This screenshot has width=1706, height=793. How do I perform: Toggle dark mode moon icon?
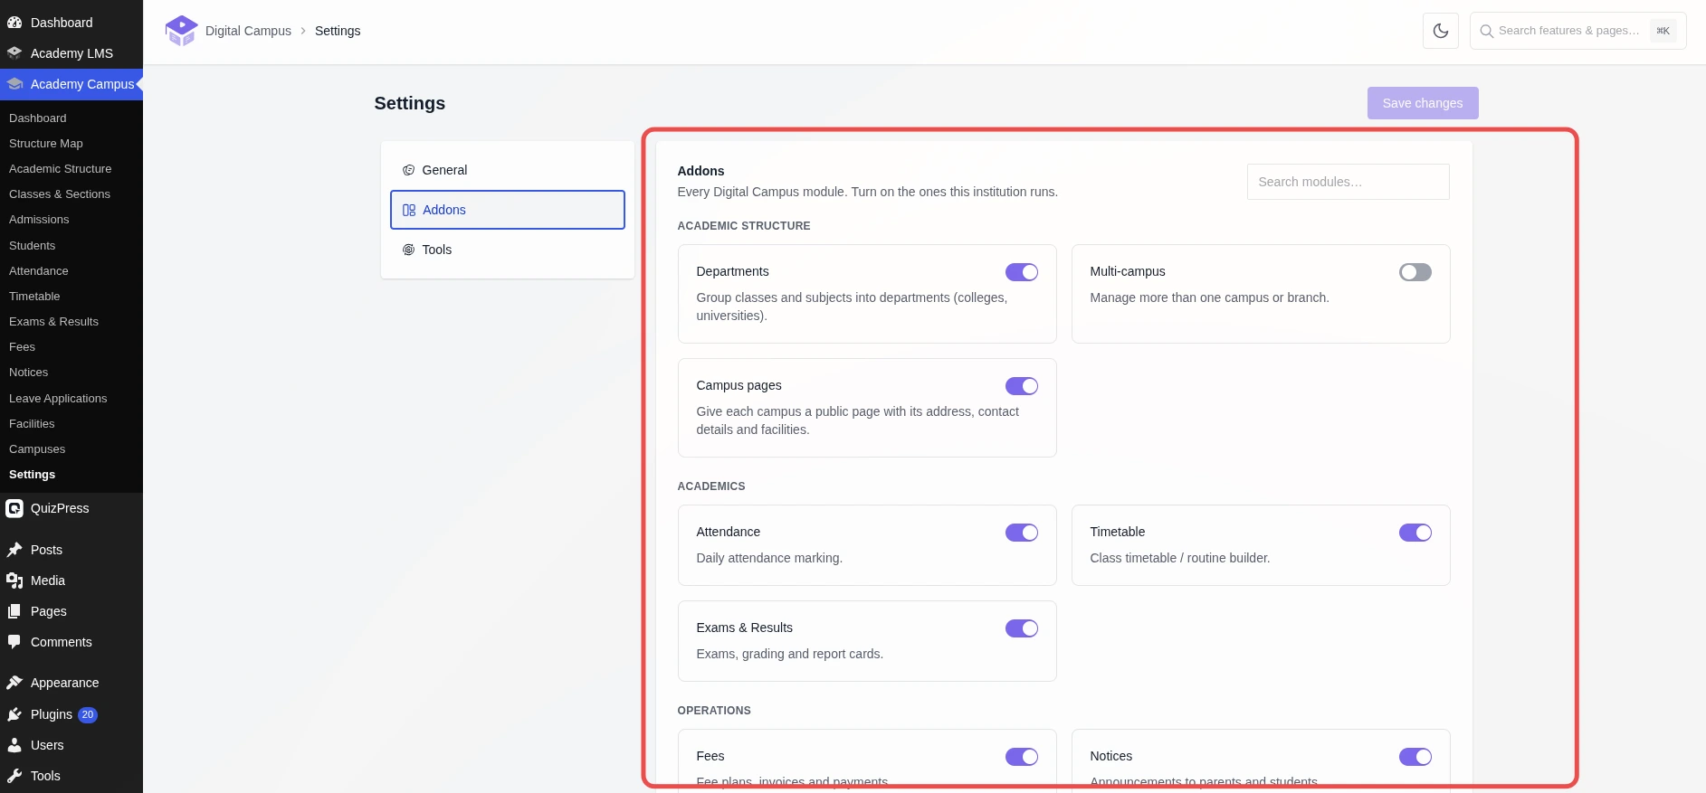1441,31
